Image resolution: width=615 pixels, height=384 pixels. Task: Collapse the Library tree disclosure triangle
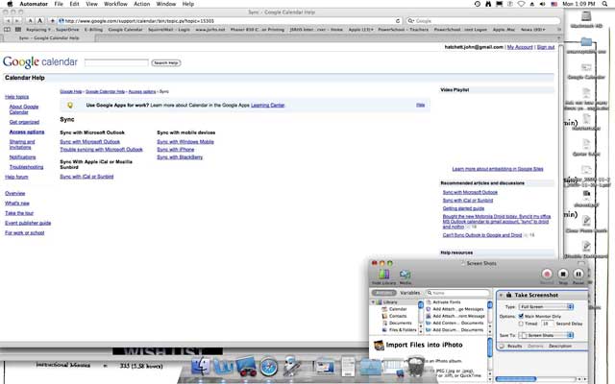(374, 301)
